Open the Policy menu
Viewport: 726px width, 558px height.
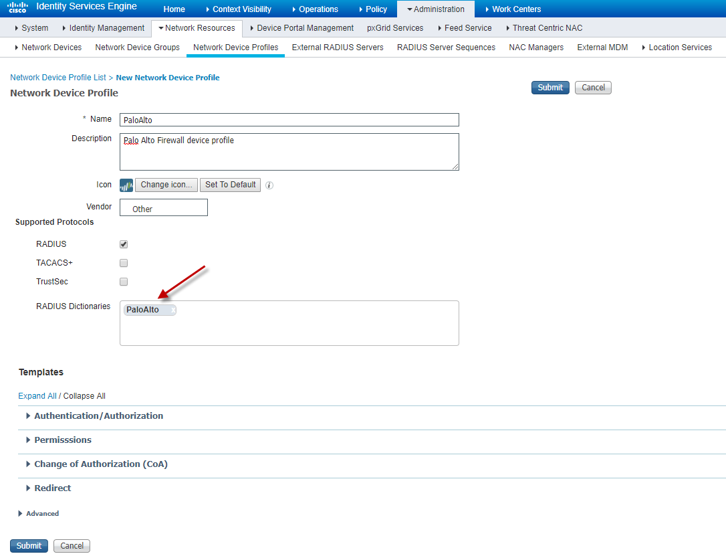373,9
